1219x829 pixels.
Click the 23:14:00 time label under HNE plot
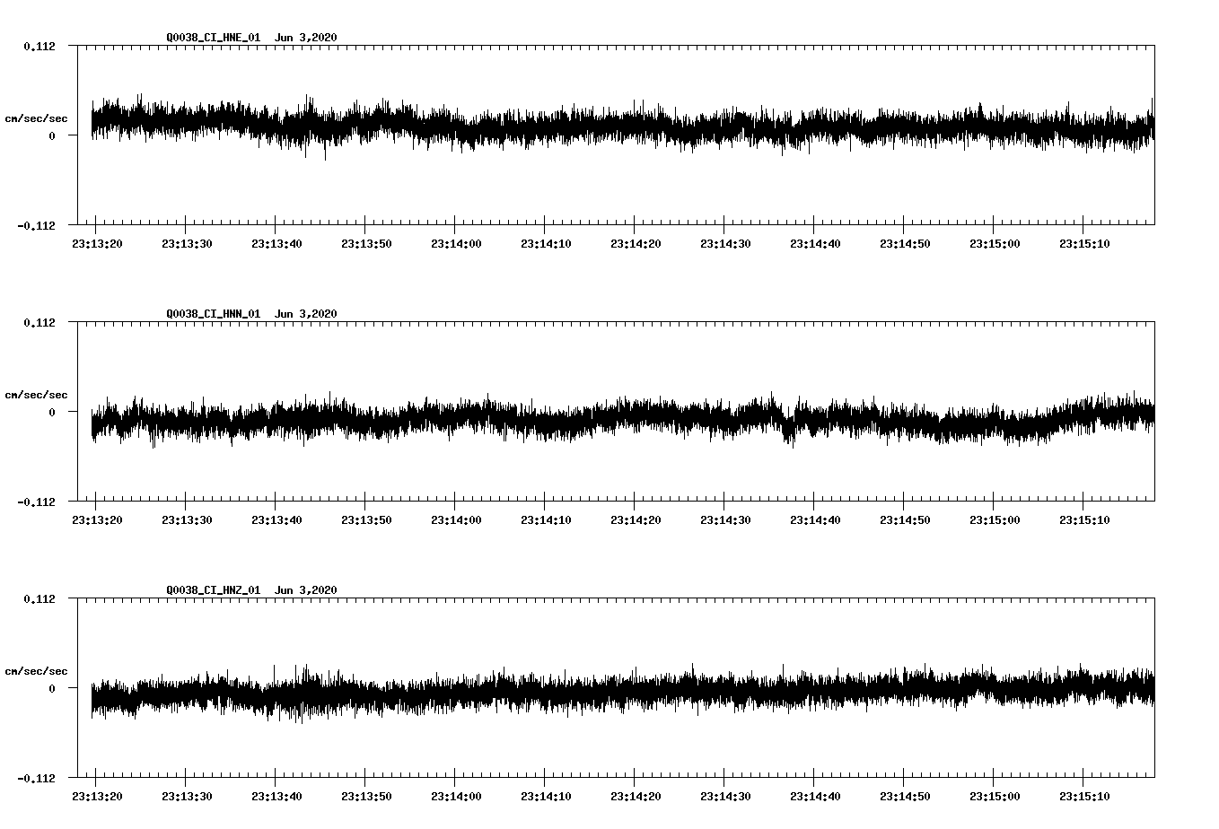[x=456, y=244]
